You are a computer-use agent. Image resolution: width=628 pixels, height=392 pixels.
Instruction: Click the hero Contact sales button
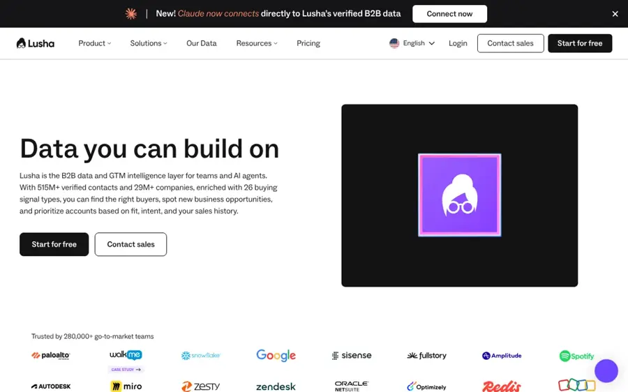[x=130, y=244]
